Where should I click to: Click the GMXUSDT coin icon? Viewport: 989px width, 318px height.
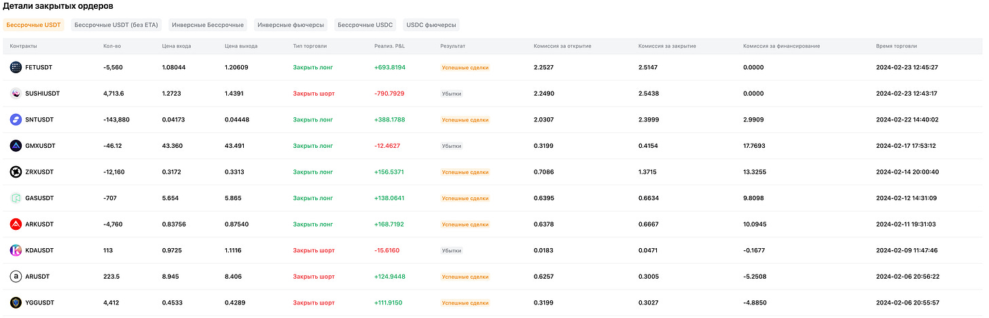(x=16, y=146)
